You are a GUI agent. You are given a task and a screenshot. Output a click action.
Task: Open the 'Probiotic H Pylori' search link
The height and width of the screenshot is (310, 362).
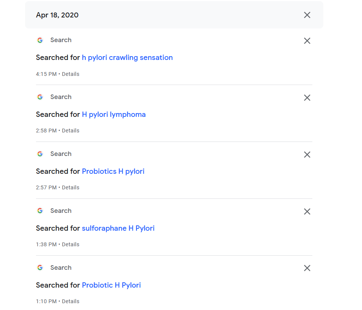click(111, 285)
